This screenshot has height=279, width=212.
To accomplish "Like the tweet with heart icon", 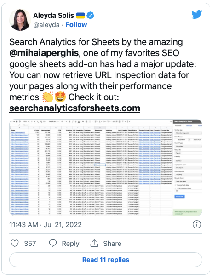I will (x=15, y=243).
